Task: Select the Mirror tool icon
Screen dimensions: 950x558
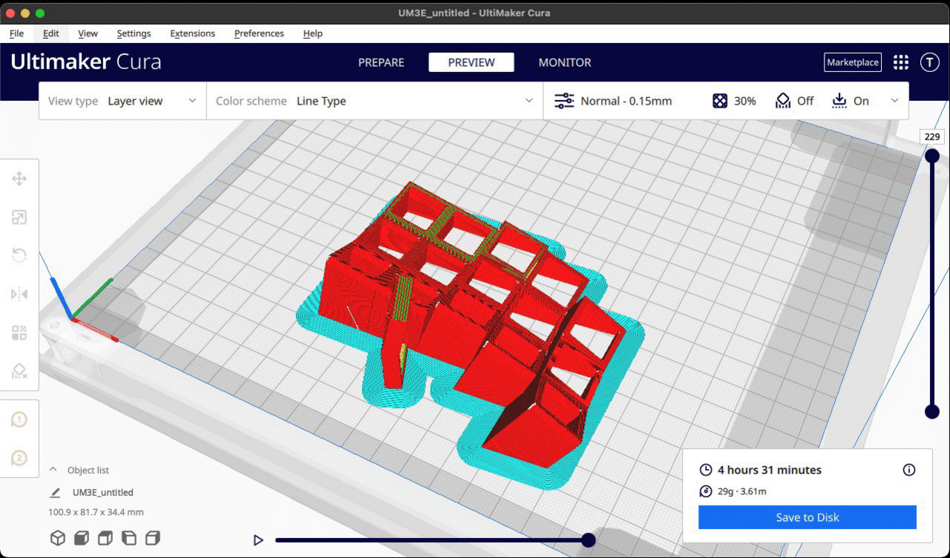Action: 19,295
